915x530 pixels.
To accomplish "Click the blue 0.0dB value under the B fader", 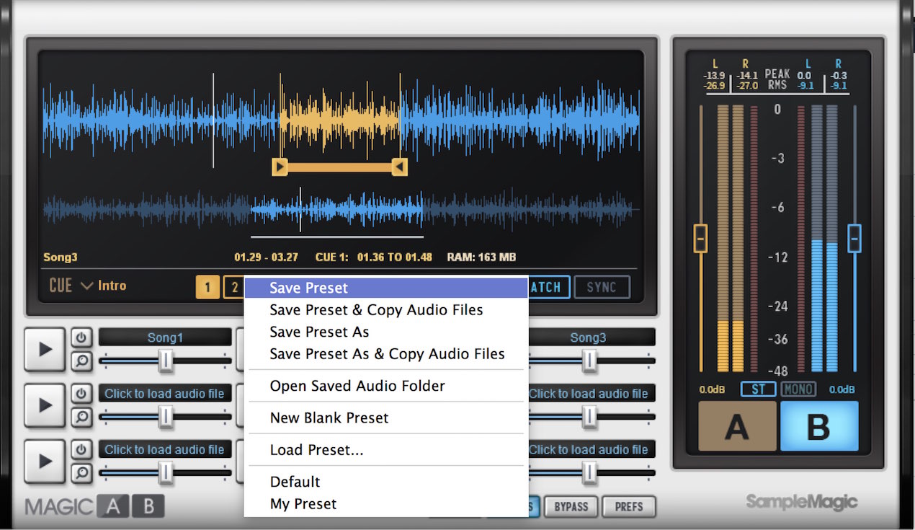I will click(x=842, y=390).
